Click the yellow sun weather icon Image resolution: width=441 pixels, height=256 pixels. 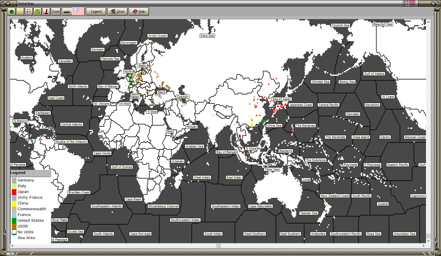pos(20,12)
